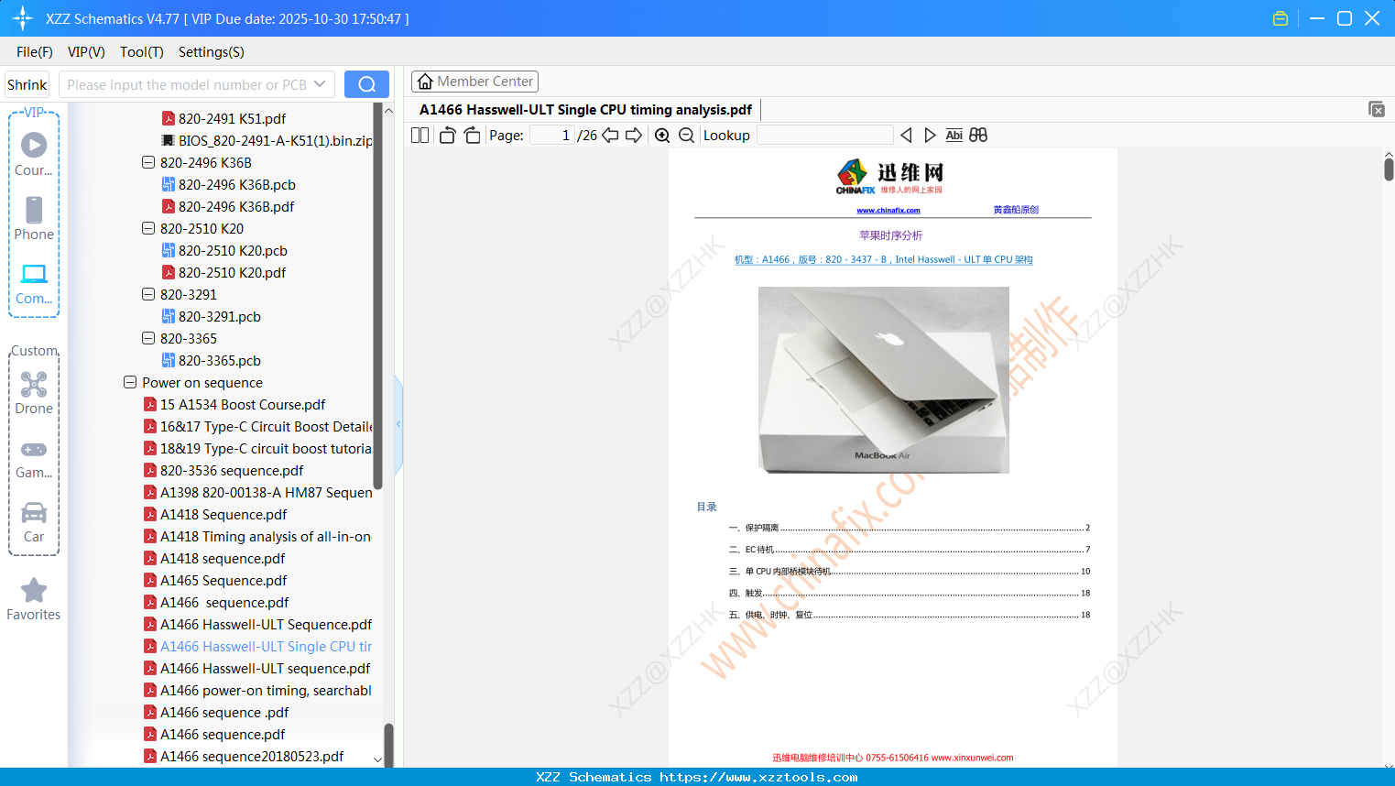The image size is (1395, 786).
Task: Open 820-2491 K51.pdf
Action: pyautogui.click(x=223, y=119)
